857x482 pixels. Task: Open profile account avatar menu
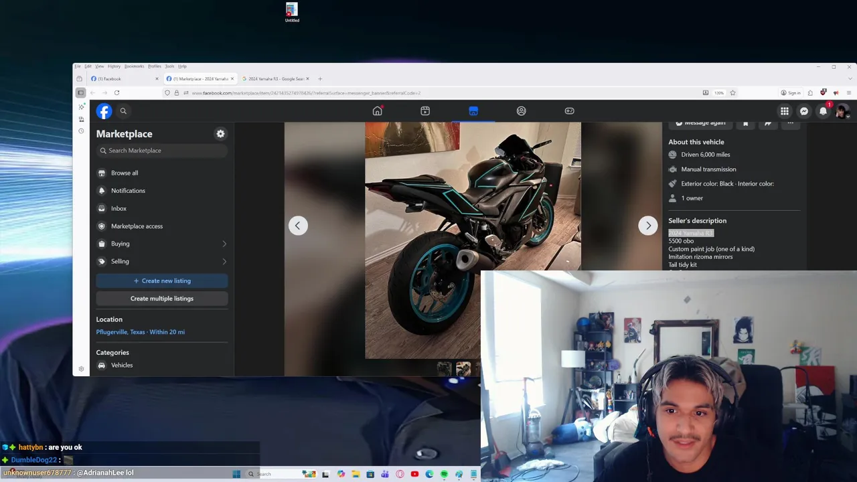click(x=842, y=111)
